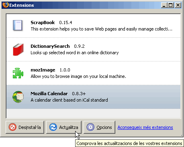Click 'Allow you to browse image' description
The height and width of the screenshot is (147, 184).
coord(78,76)
